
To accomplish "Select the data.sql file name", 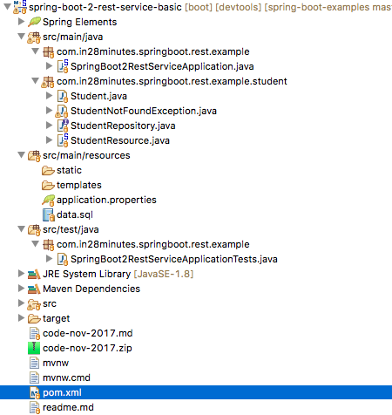I will pyautogui.click(x=75, y=215).
